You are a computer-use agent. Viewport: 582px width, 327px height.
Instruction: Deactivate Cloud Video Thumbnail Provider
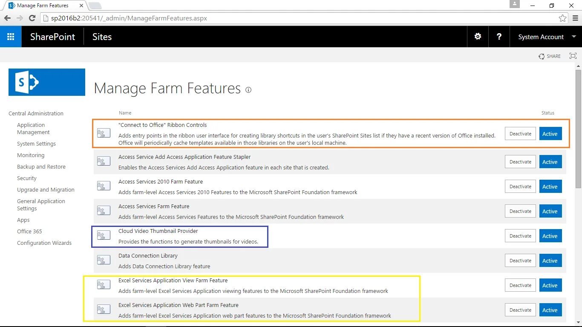click(520, 236)
